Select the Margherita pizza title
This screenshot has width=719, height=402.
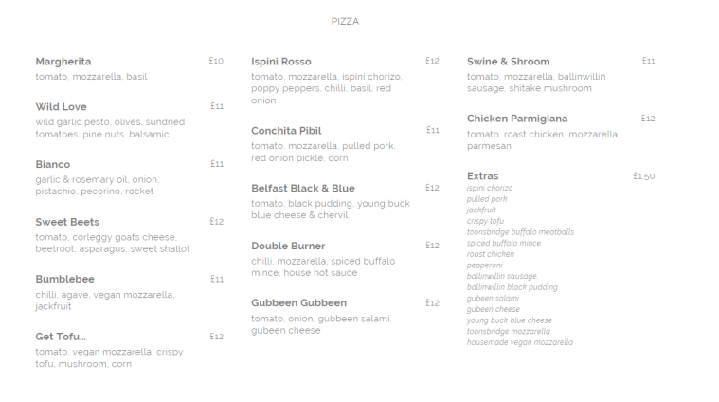click(63, 62)
